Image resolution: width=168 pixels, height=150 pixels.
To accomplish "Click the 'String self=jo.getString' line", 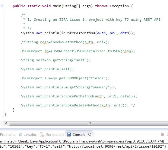I will [56, 60].
